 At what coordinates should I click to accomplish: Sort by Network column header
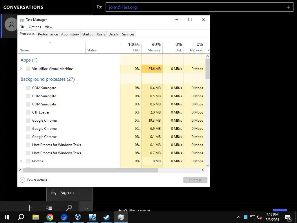[194, 47]
